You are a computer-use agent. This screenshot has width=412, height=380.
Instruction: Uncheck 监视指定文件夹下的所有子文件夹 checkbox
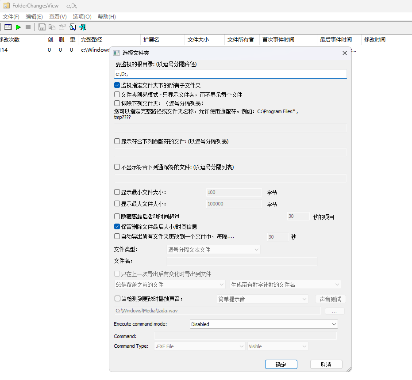point(117,85)
